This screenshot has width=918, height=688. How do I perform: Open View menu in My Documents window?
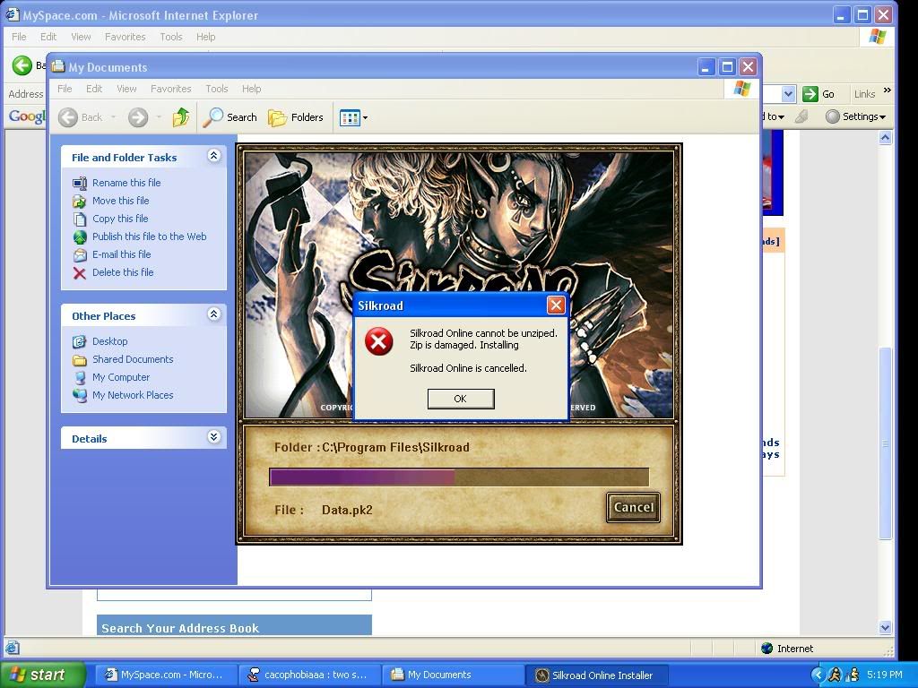[126, 89]
